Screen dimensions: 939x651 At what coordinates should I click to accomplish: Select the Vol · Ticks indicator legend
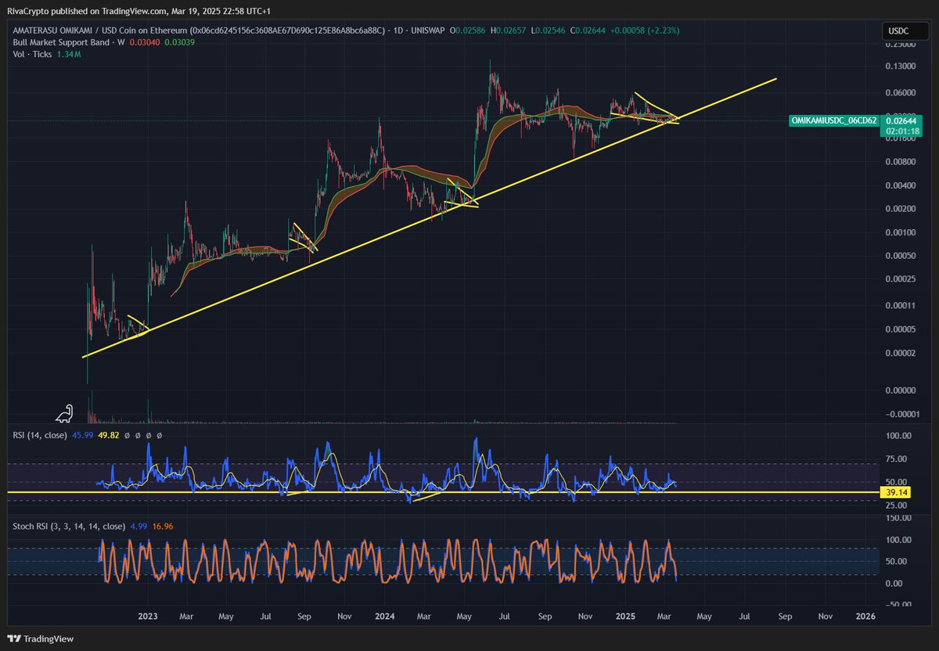click(x=31, y=53)
